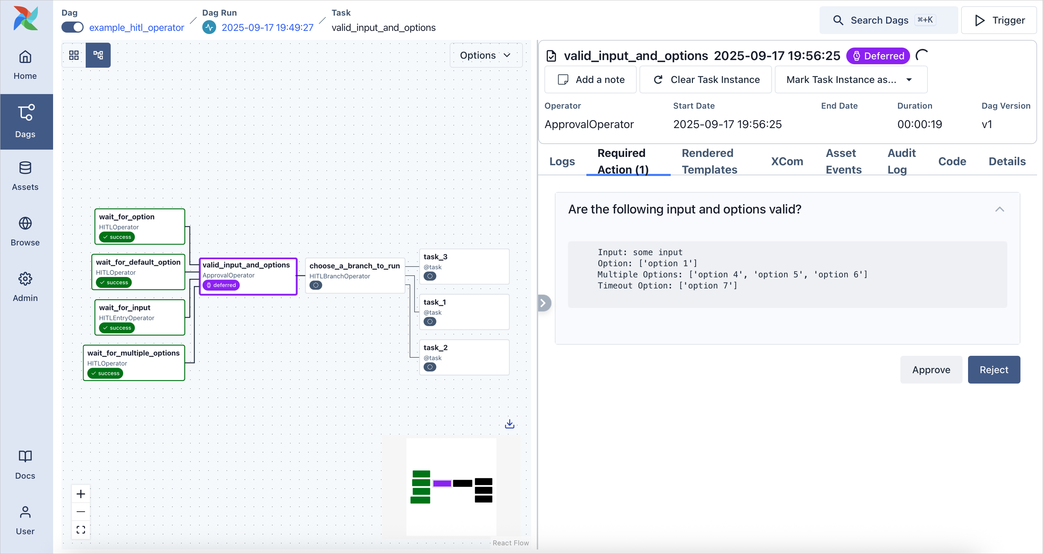The width and height of the screenshot is (1043, 554).
Task: Toggle the pause switch for example_hitl_operator
Action: tap(72, 27)
